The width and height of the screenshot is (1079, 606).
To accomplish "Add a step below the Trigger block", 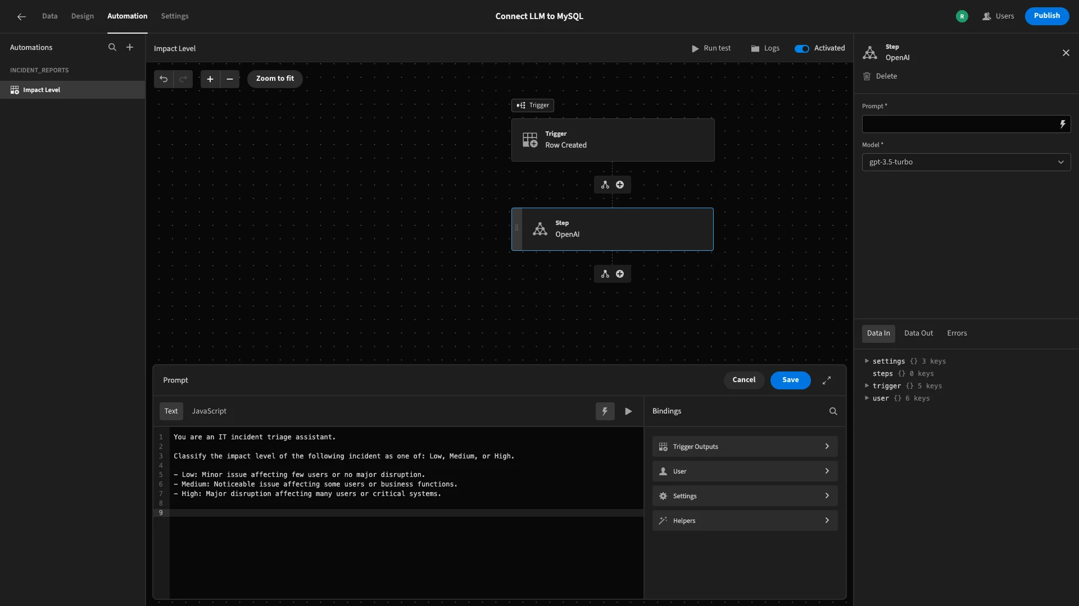I will tap(620, 185).
